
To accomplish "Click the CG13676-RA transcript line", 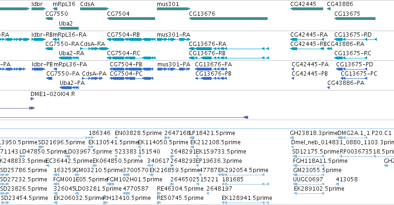I will click(229, 49).
